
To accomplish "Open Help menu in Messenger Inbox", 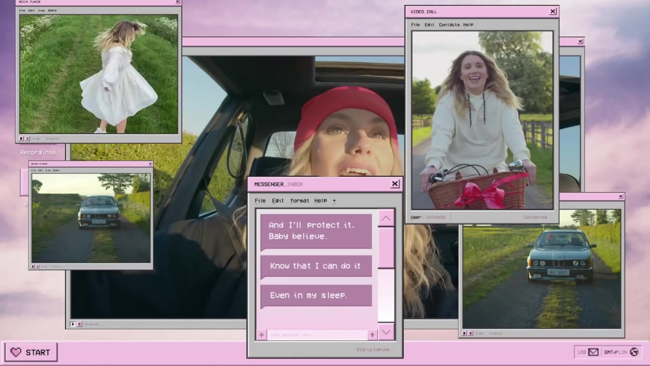I will [x=320, y=201].
